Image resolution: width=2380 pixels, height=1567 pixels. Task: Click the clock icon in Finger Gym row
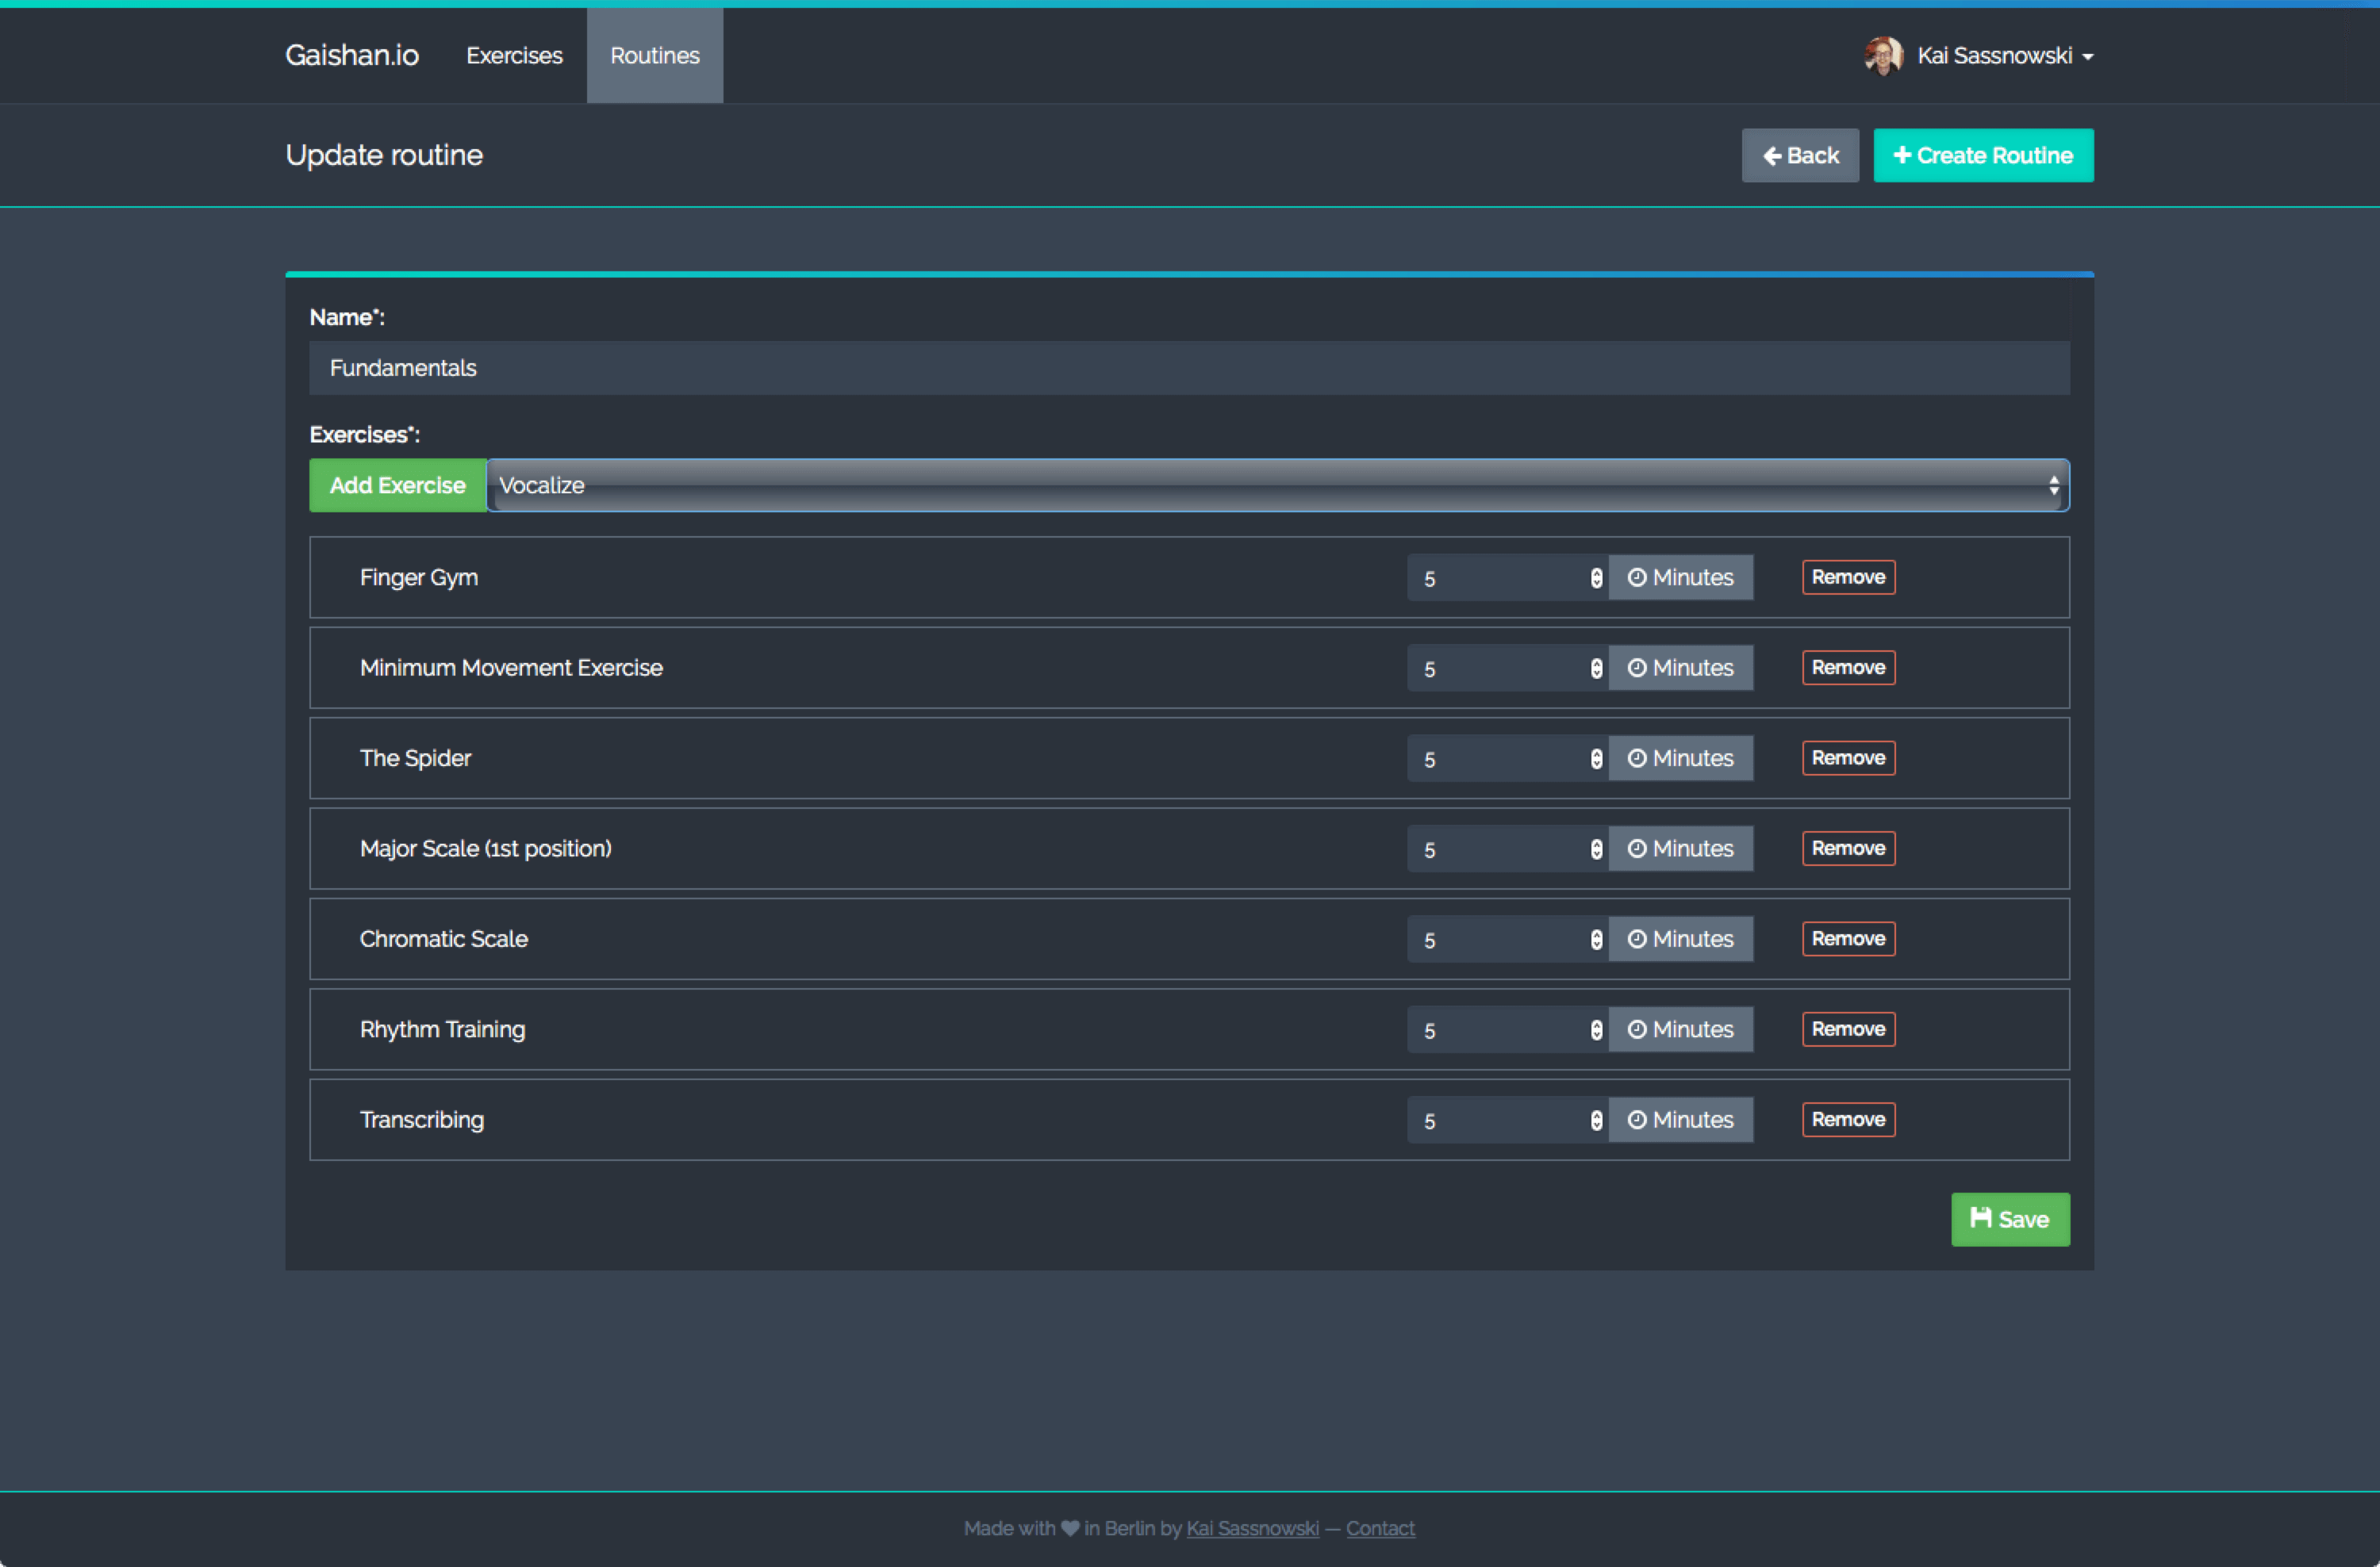tap(1637, 577)
